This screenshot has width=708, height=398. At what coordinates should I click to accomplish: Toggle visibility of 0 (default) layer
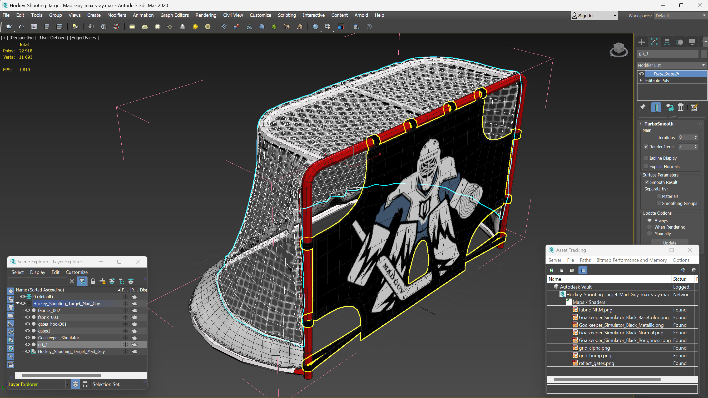point(23,297)
